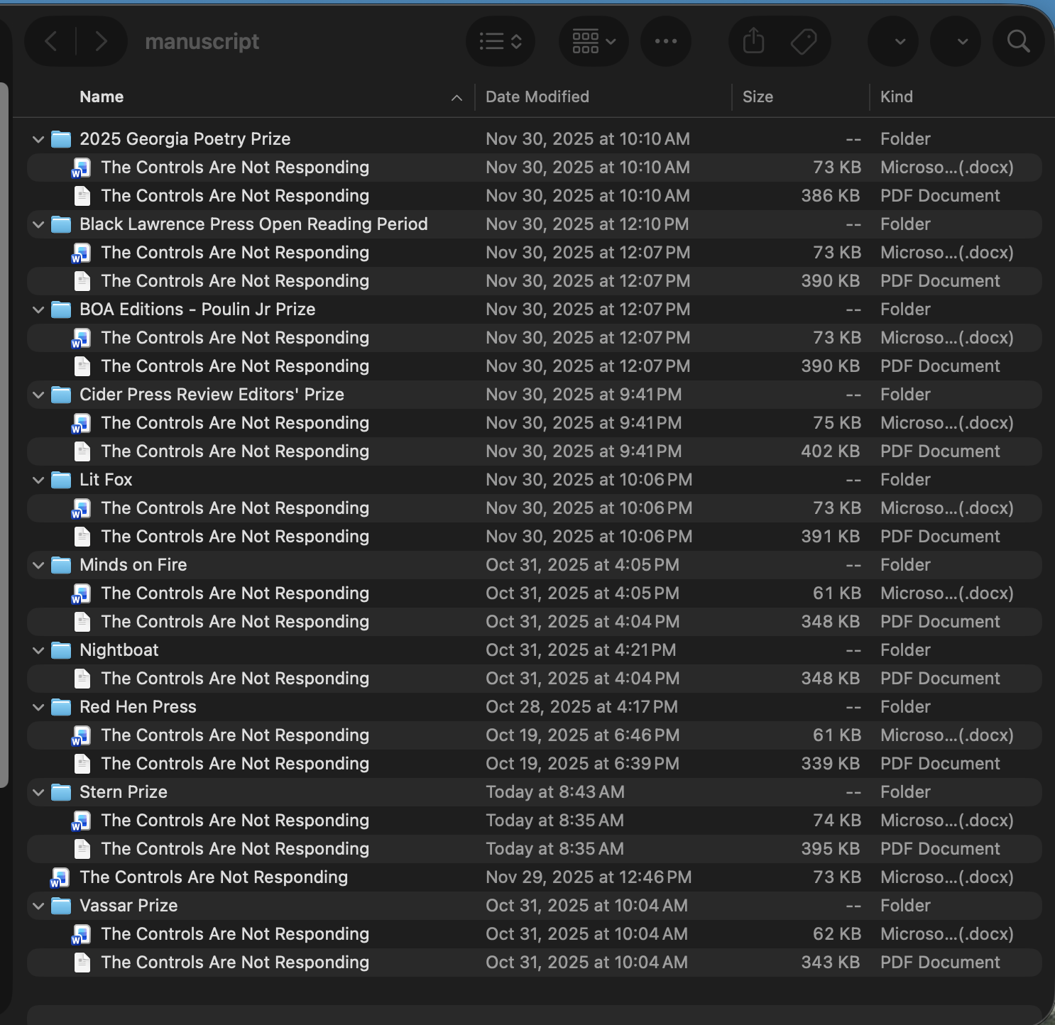
Task: Sort by the Size column header
Action: click(x=758, y=97)
